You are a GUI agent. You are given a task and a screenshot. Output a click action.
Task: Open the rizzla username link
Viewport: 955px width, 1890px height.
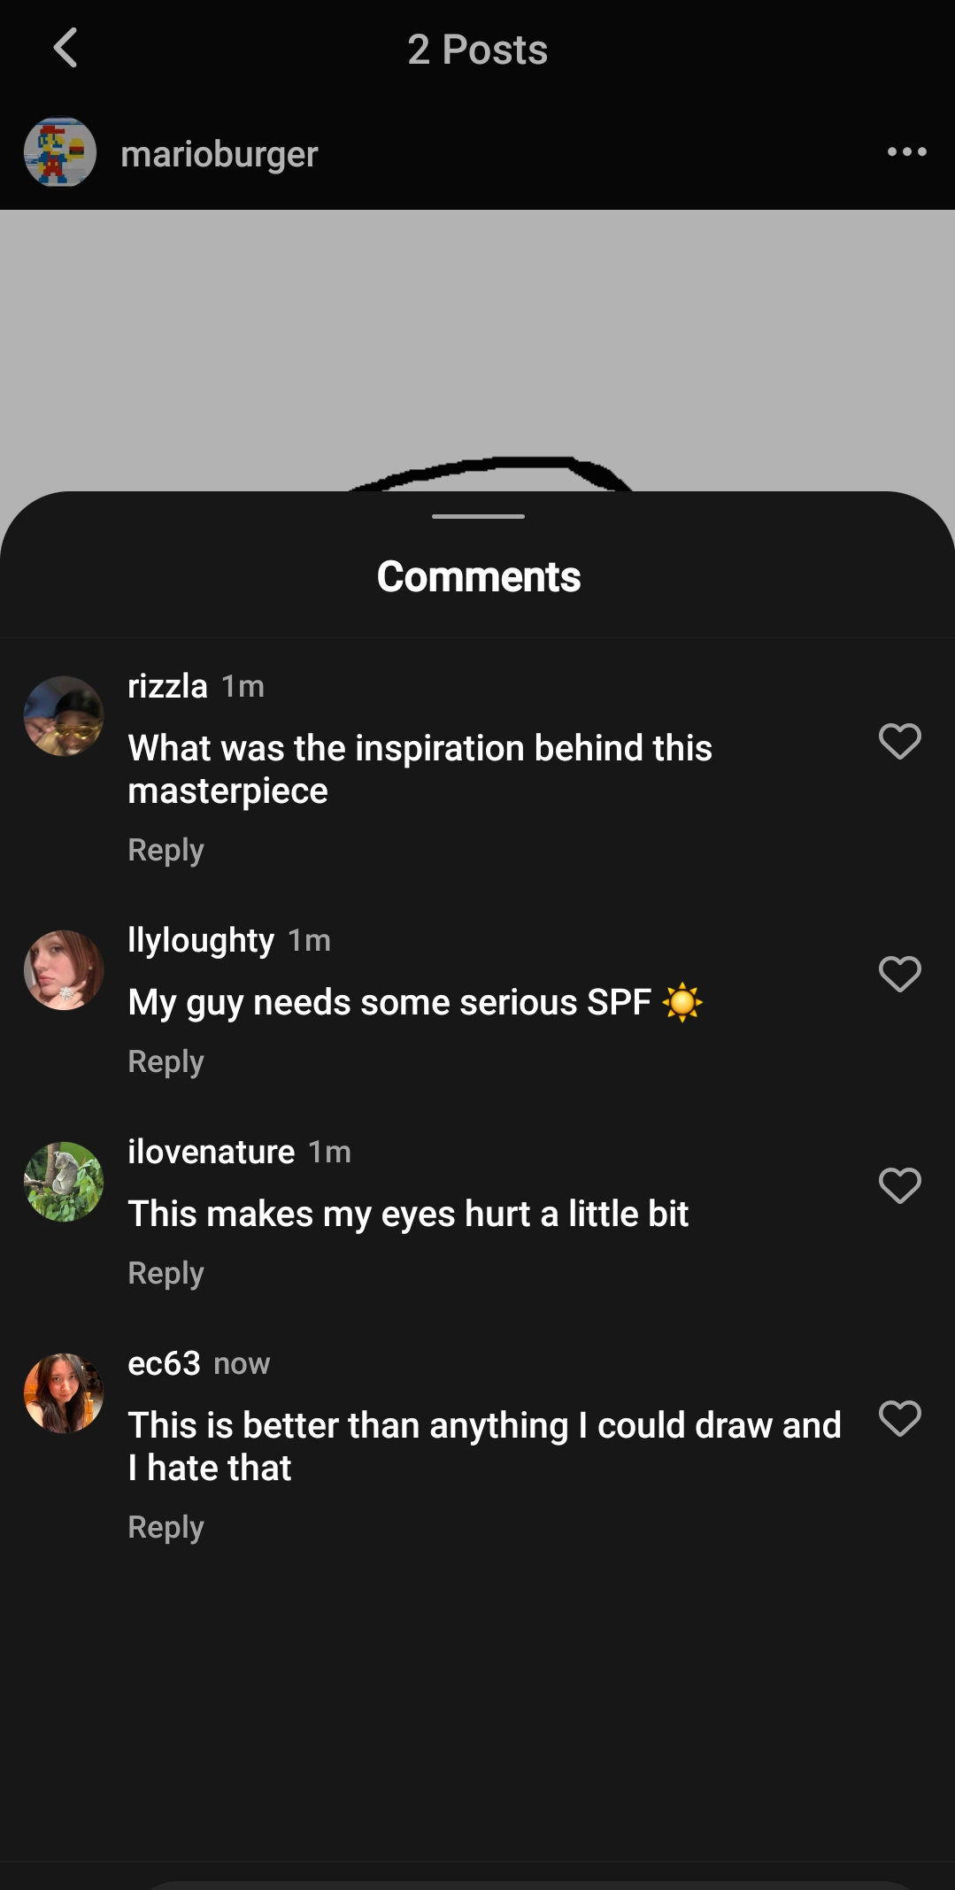pos(167,686)
